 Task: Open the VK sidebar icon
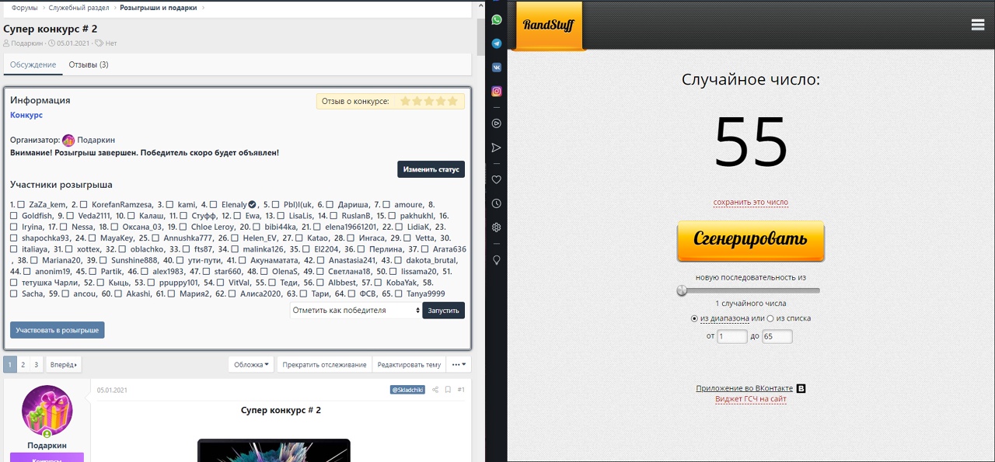point(496,68)
